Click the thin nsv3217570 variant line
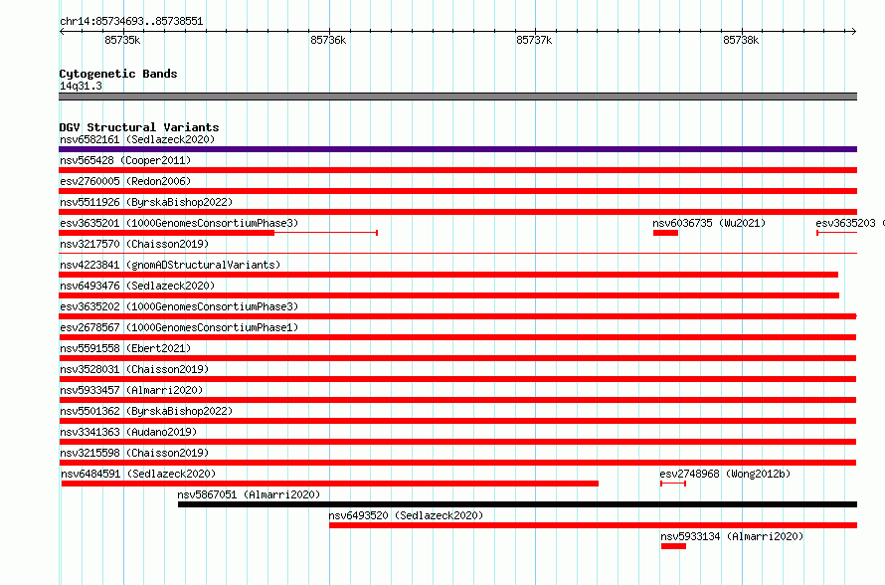885x585 pixels. [457, 253]
